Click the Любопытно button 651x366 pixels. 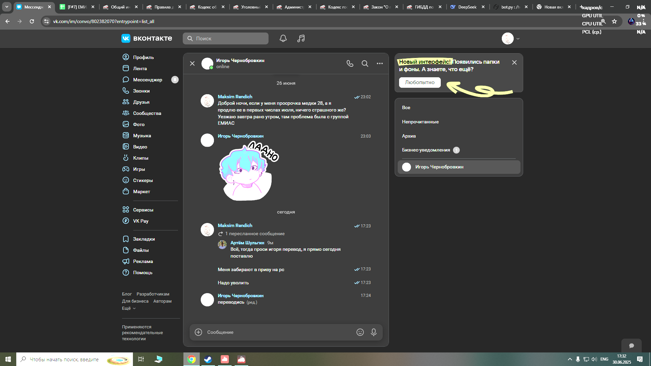[420, 82]
